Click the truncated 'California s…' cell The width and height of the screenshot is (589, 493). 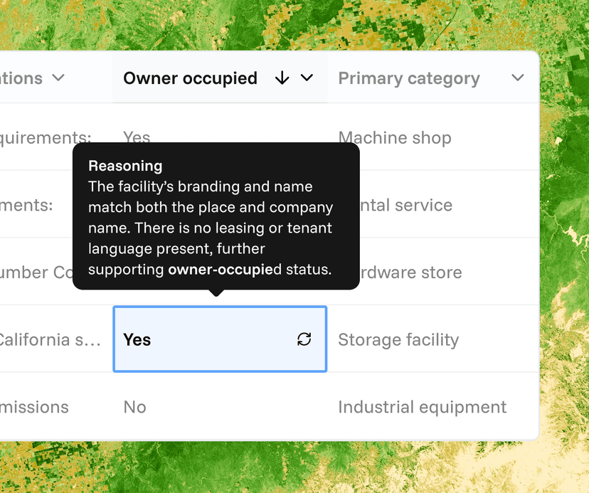coord(50,340)
